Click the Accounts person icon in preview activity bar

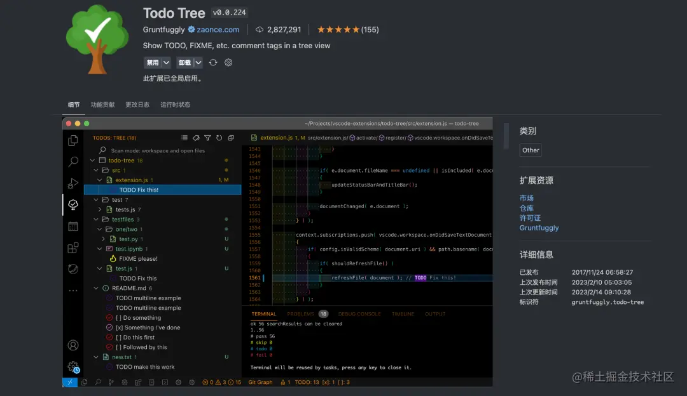[x=73, y=345]
